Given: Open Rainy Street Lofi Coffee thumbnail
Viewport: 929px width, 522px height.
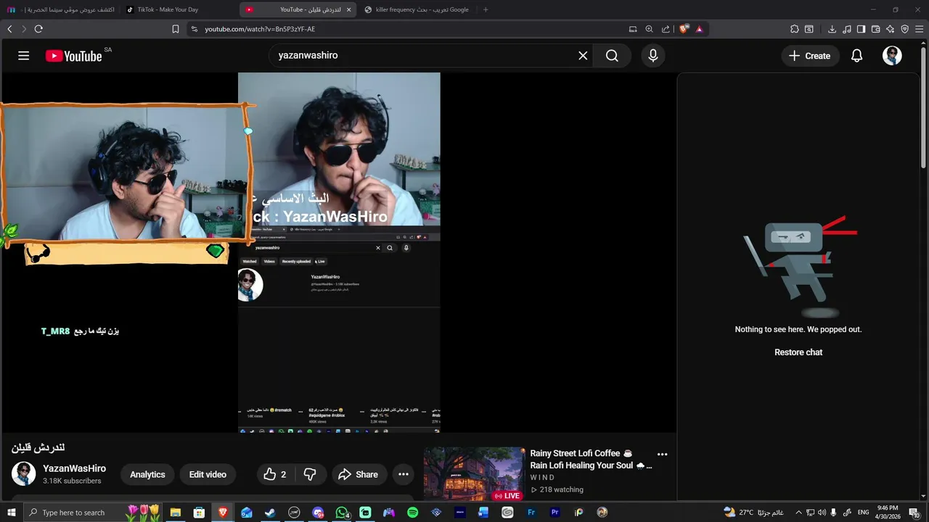Looking at the screenshot, I should (x=474, y=474).
